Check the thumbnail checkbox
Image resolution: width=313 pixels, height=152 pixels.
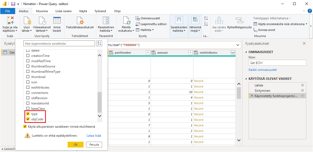28,77
